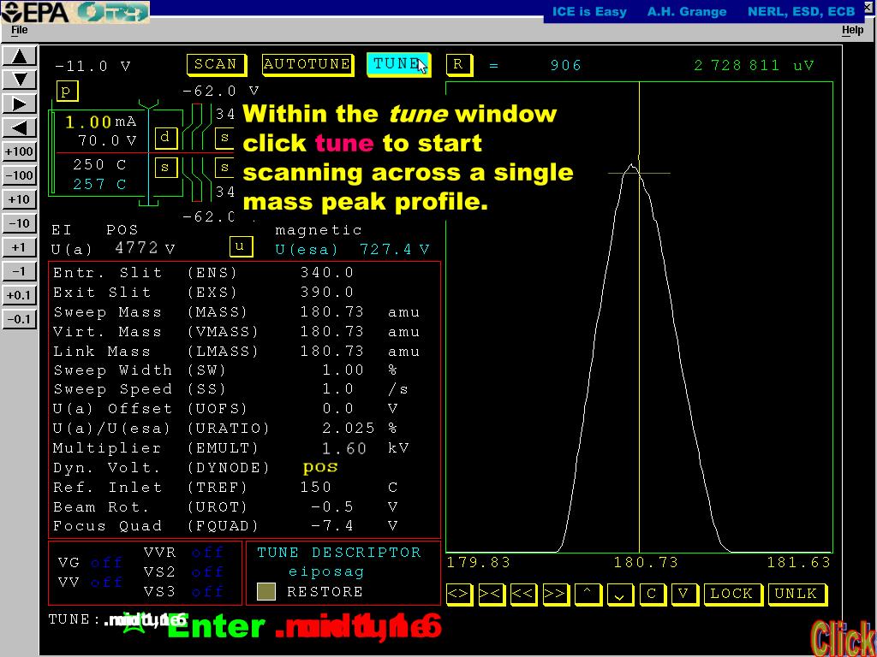Check the RESTORE box

tap(266, 592)
